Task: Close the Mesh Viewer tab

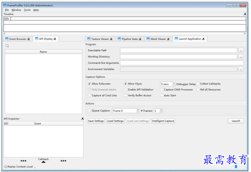Action: [168, 39]
